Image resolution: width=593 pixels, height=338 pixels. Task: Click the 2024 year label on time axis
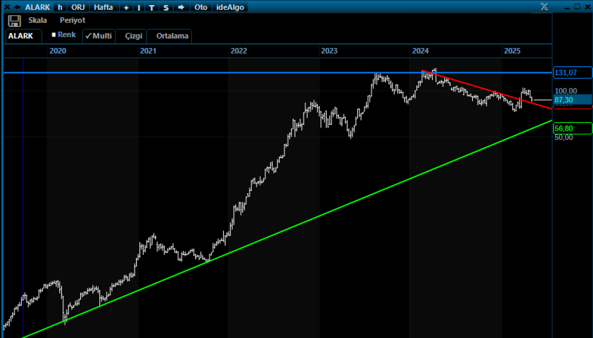420,51
